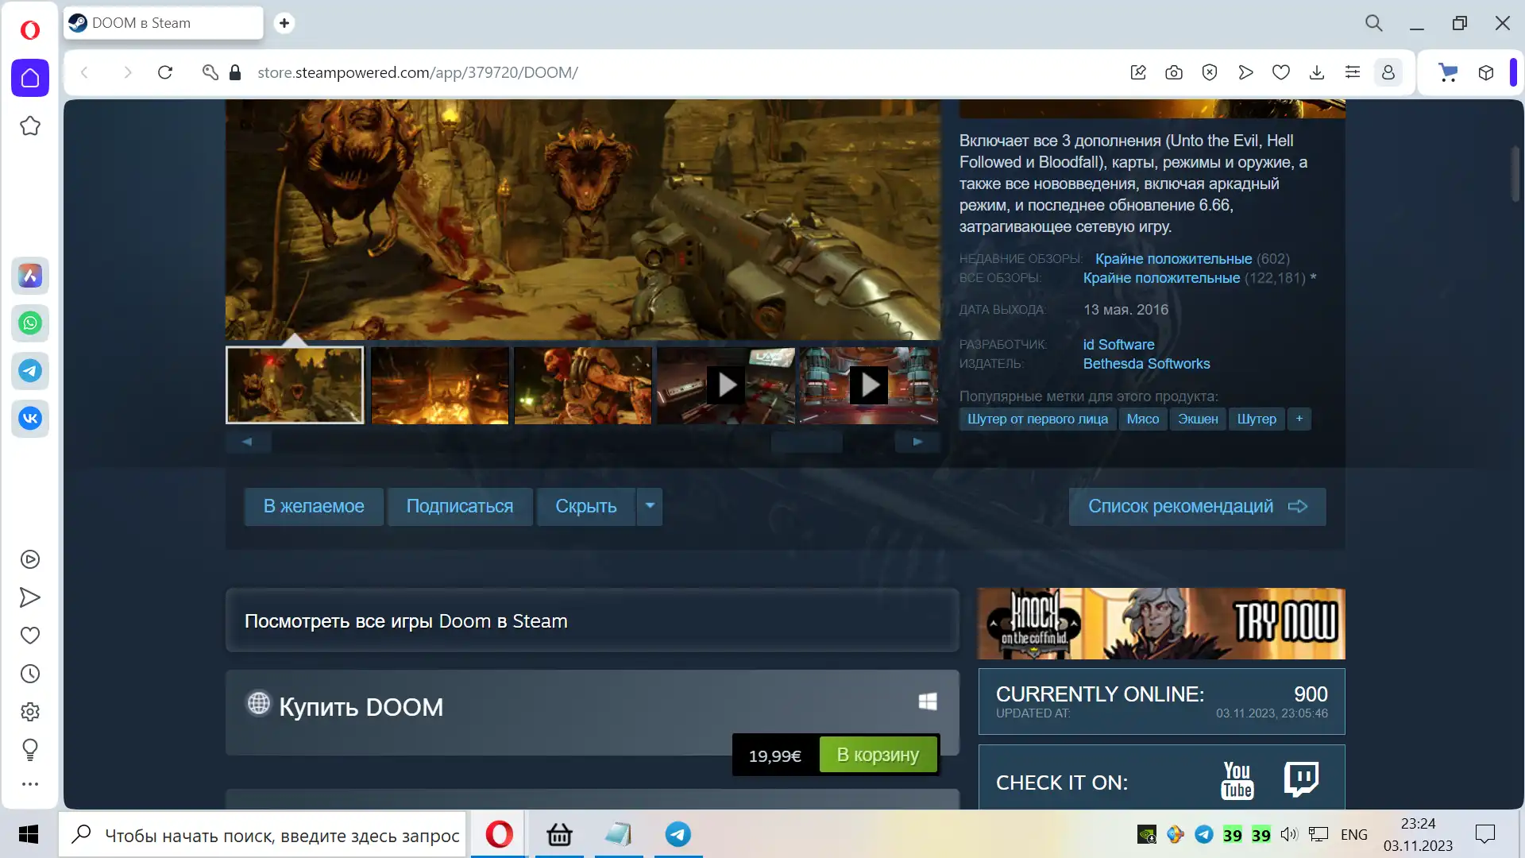Open the Opera menu logo

tap(30, 30)
